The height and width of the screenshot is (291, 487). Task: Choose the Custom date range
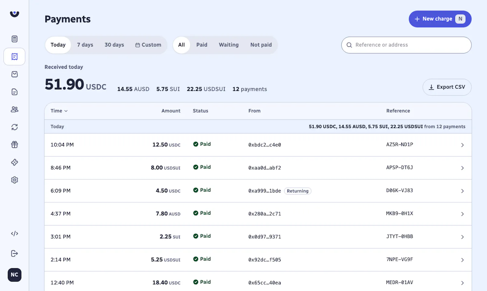pyautogui.click(x=148, y=45)
